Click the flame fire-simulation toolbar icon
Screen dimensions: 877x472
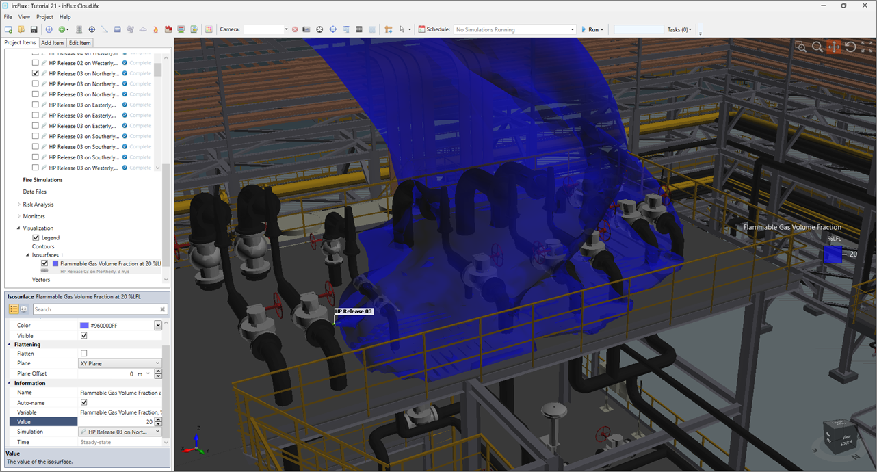(155, 29)
